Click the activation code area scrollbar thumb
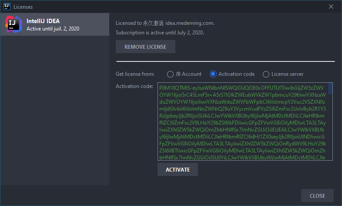 point(330,88)
